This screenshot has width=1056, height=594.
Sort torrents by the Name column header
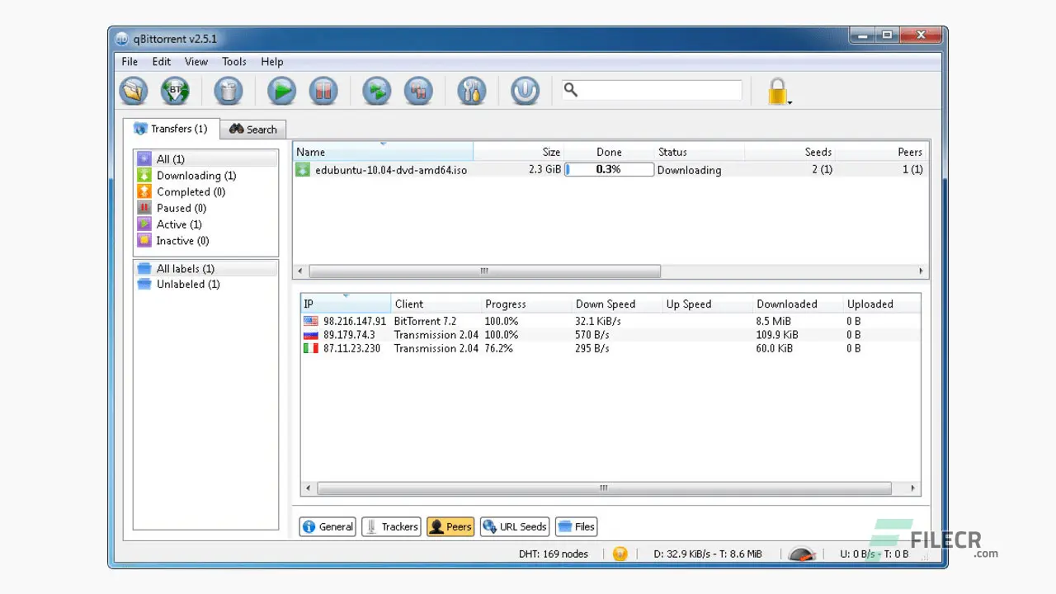click(383, 152)
